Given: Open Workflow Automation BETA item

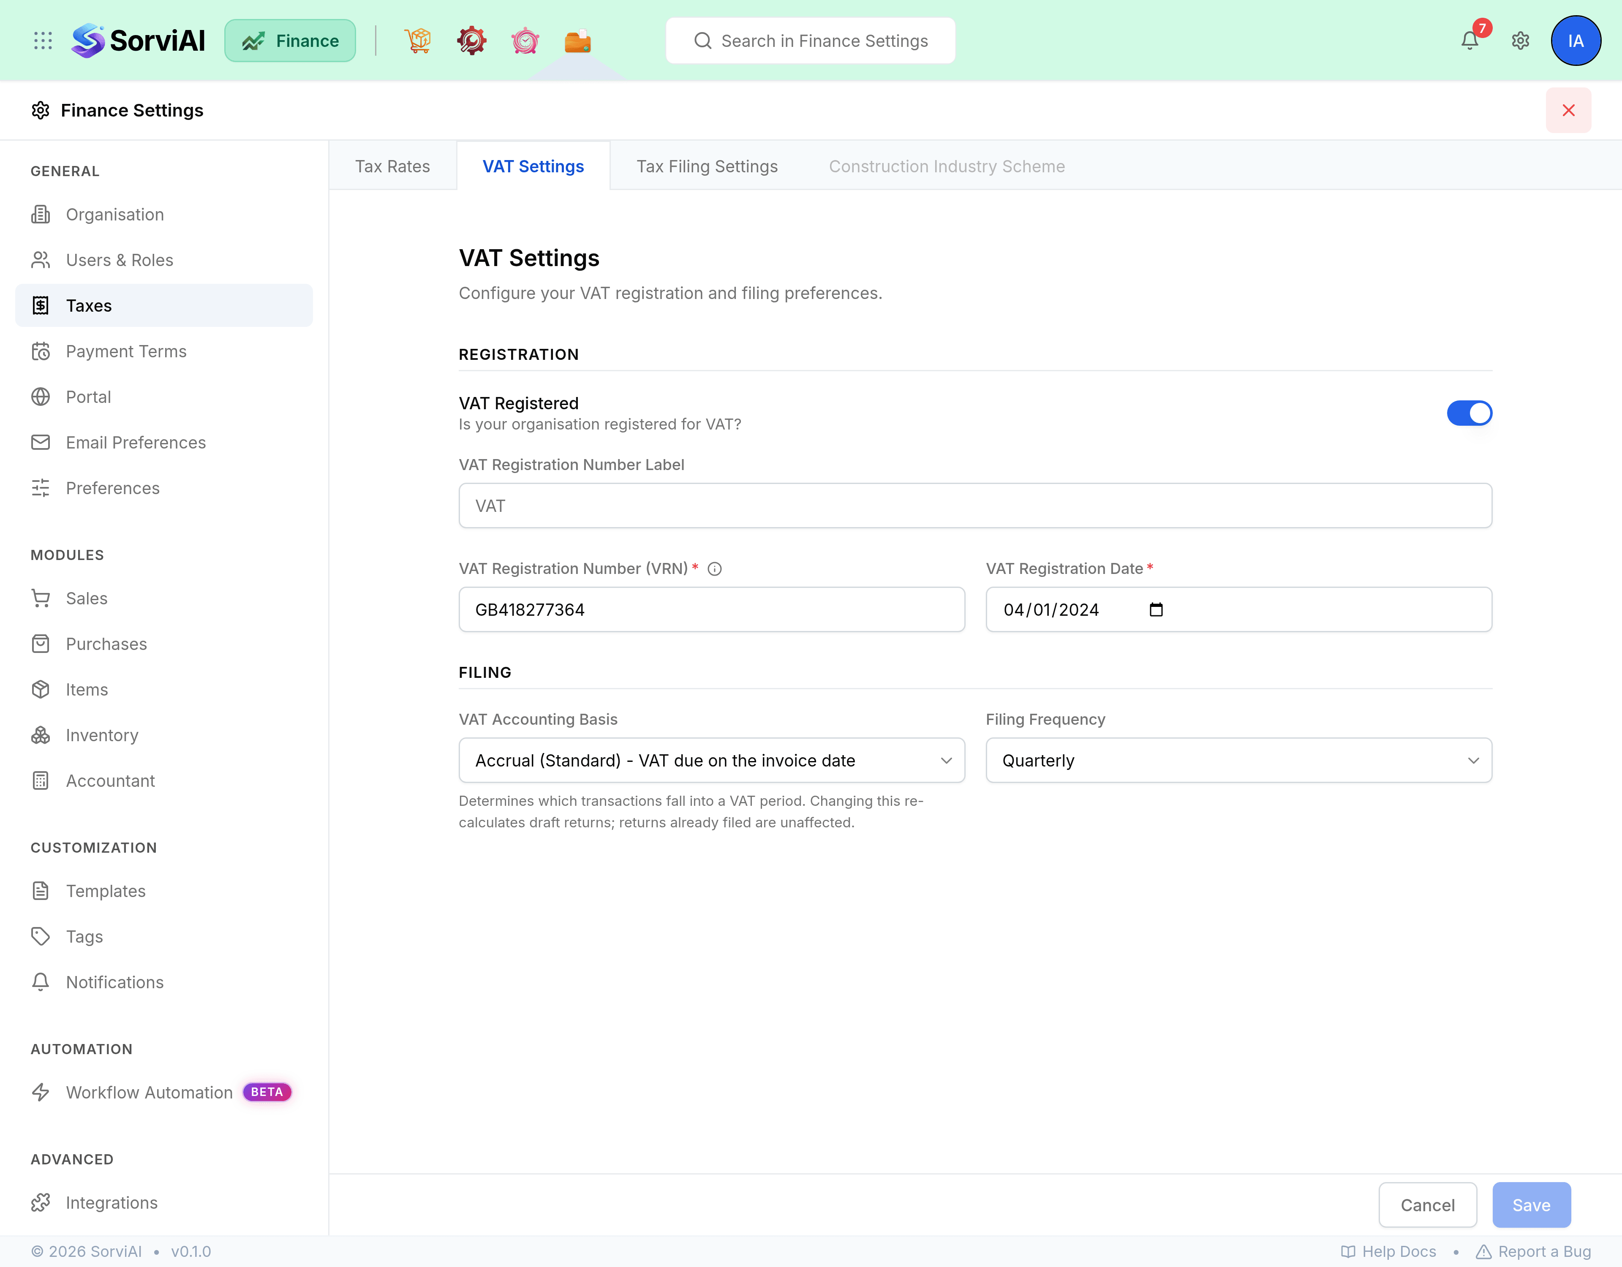Looking at the screenshot, I should [164, 1093].
